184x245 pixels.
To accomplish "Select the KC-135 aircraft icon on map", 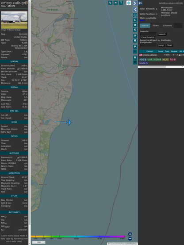I will [69, 122].
